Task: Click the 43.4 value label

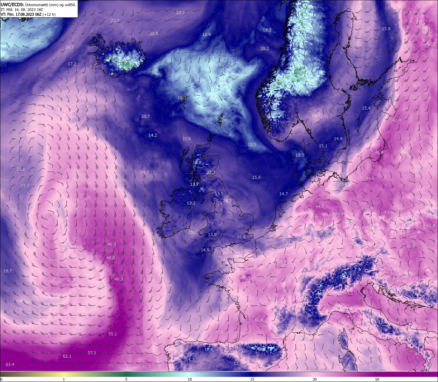Action: point(397,120)
